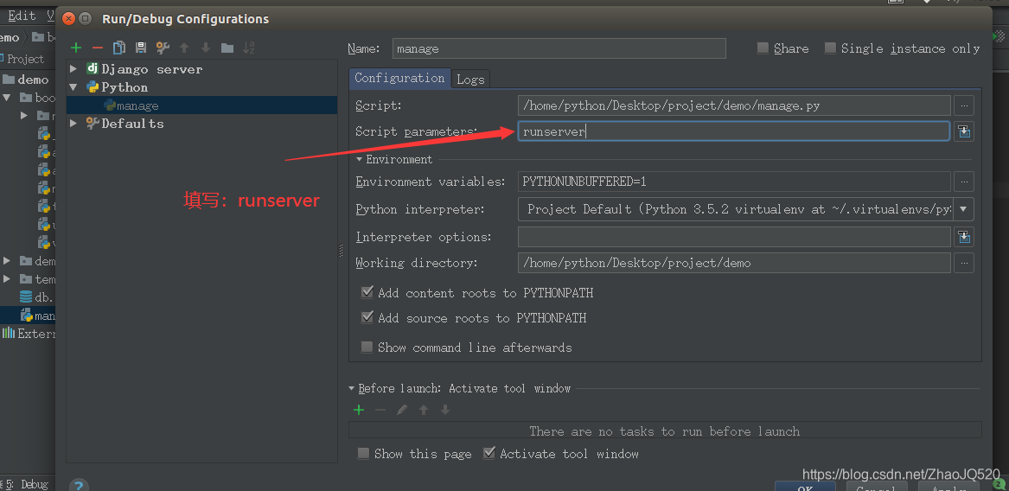Open the edit defaults wrench icon in toolbar
The height and width of the screenshot is (491, 1009).
[163, 48]
